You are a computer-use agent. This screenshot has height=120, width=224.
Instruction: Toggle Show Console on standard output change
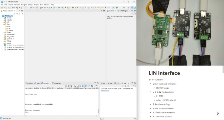(x=83, y=86)
